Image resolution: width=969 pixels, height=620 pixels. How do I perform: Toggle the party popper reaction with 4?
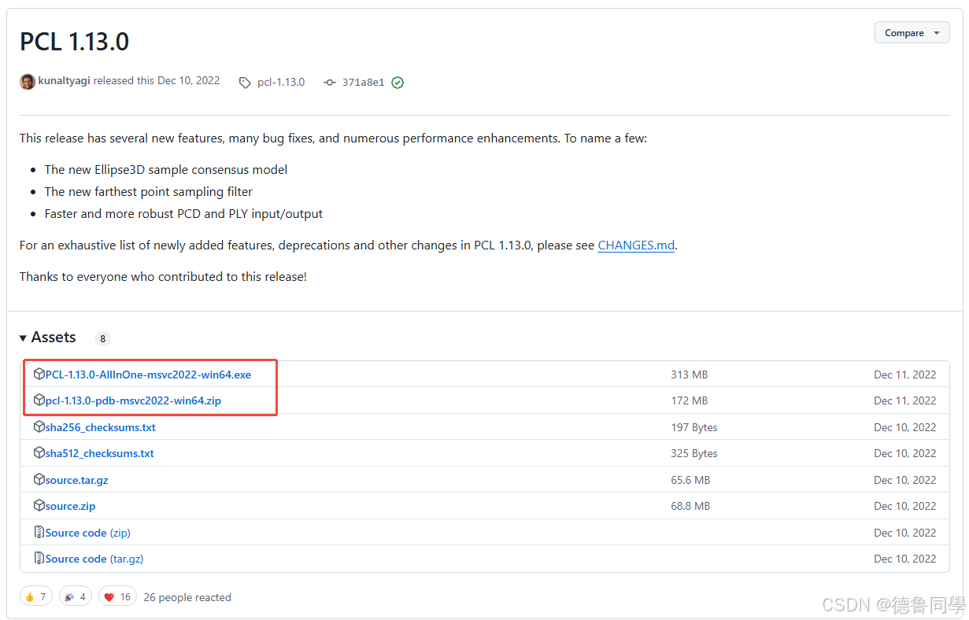(76, 597)
